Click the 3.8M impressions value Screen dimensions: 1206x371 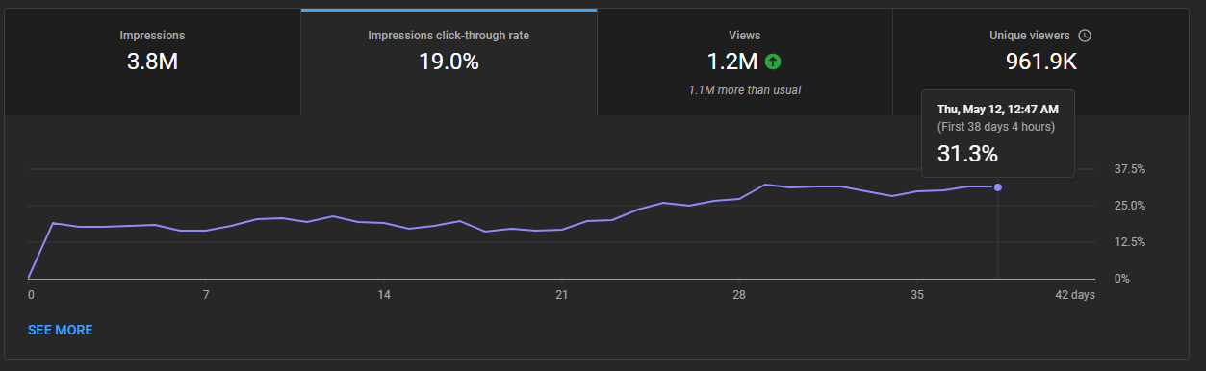(152, 62)
